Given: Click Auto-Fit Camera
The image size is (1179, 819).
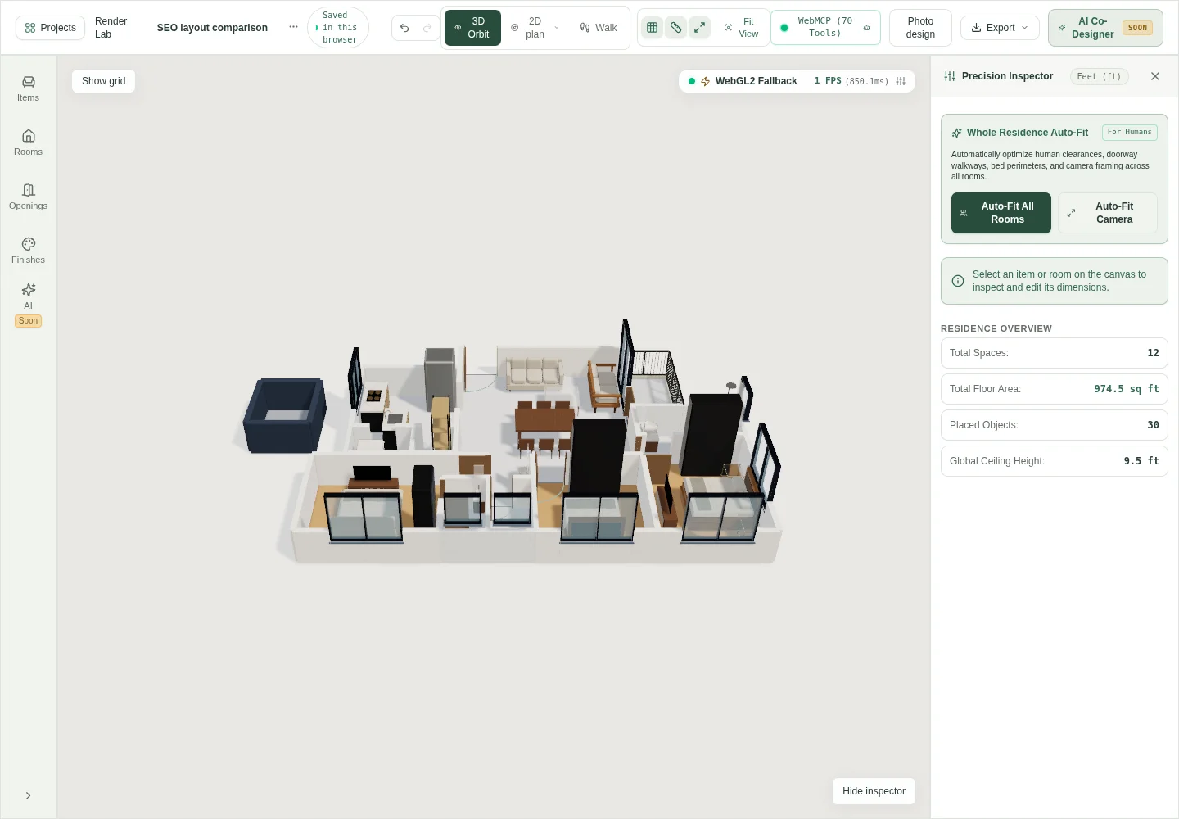Looking at the screenshot, I should tap(1108, 213).
